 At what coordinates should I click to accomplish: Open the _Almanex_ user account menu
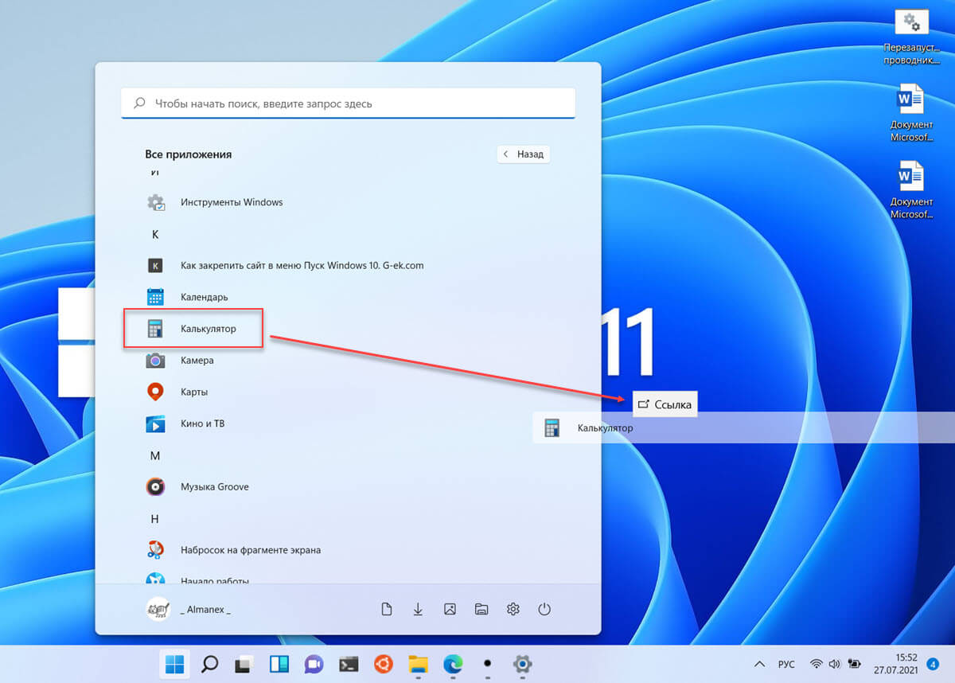189,610
